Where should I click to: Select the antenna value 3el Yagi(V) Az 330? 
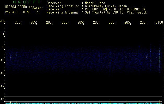[x=102, y=12]
